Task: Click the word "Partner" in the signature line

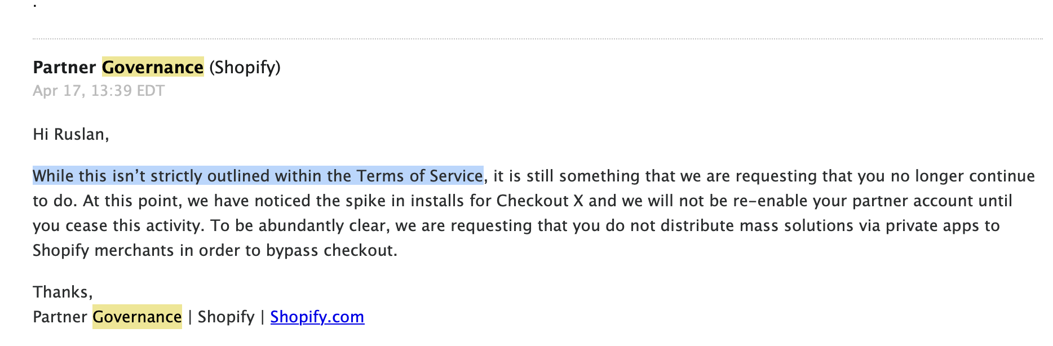Action: [60, 317]
